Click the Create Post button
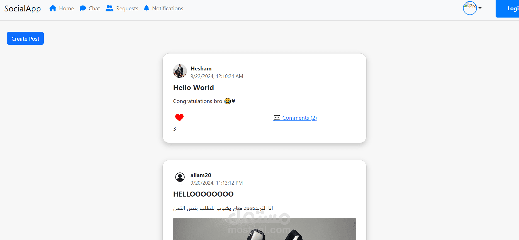 (25, 38)
